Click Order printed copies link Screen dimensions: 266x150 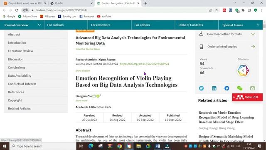[227, 47]
